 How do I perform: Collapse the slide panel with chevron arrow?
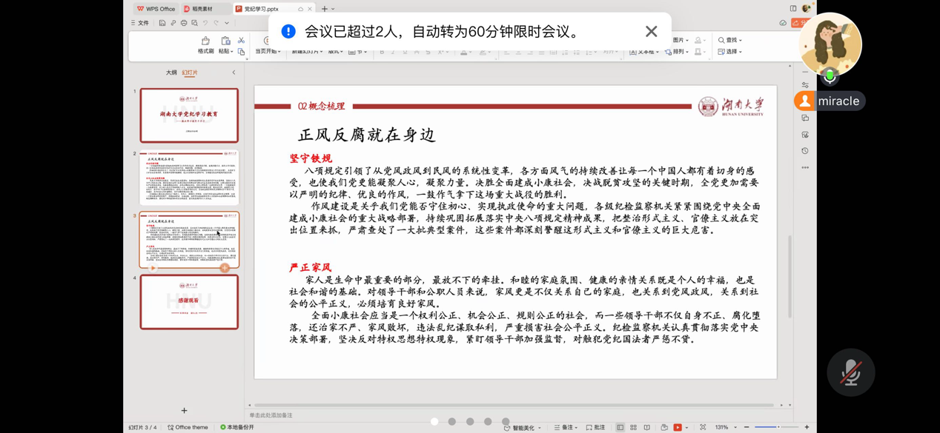click(234, 73)
